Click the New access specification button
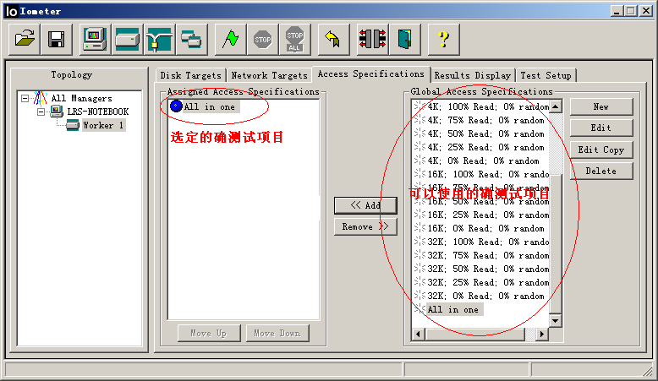 click(x=600, y=107)
